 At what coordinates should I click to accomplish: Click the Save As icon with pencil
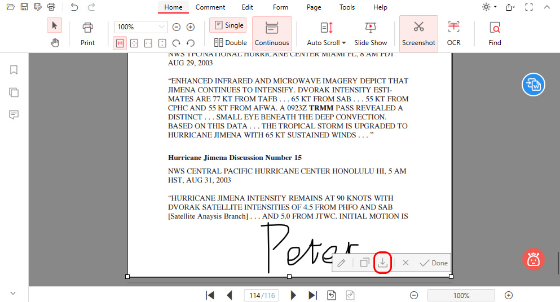[x=37, y=7]
